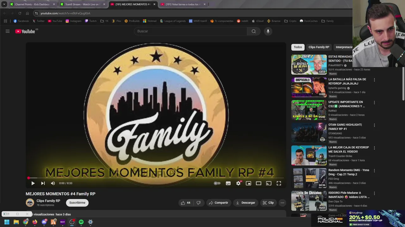Reload the page

(x=20, y=13)
